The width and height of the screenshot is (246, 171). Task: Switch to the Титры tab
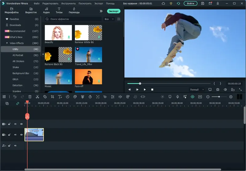tap(59, 11)
